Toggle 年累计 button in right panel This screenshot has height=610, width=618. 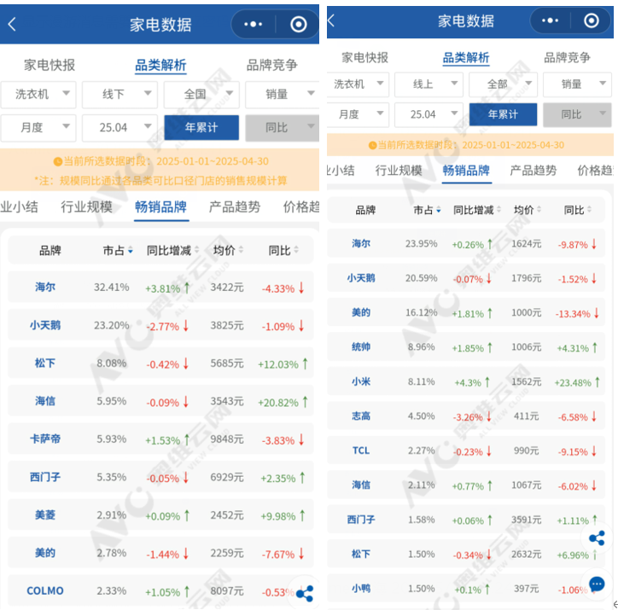tap(503, 114)
